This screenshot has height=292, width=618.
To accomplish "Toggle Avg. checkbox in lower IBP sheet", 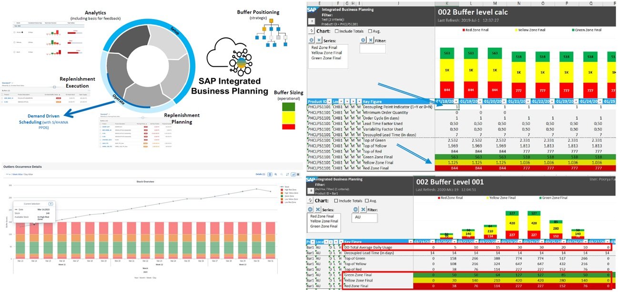I will 367,201.
